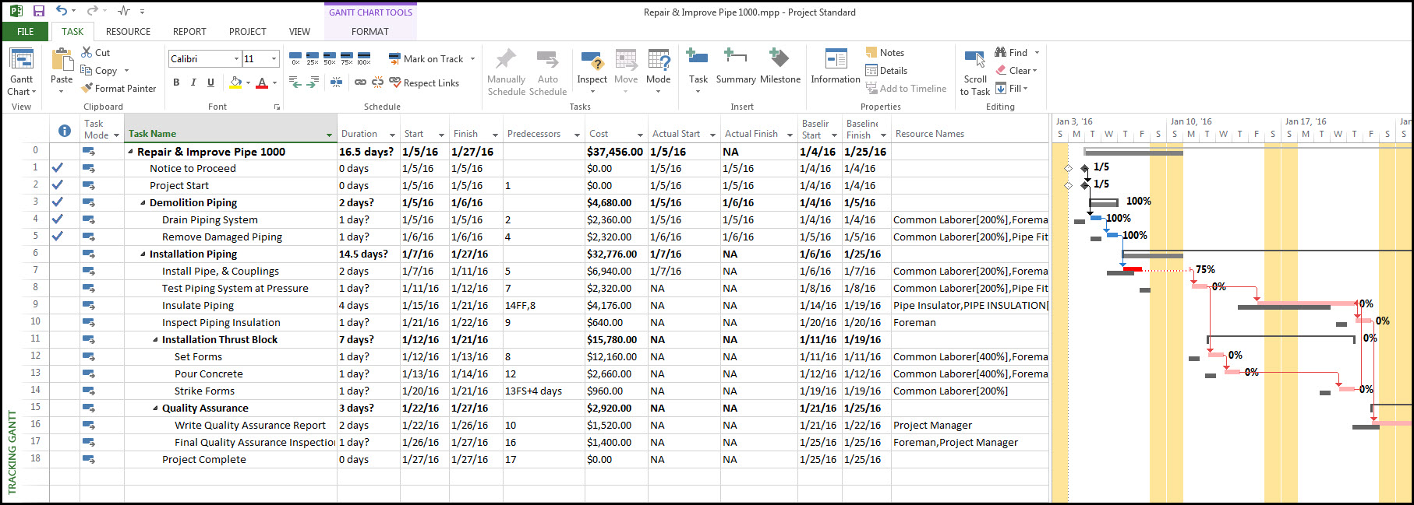
Task: Collapse the Quality Assurance summary task
Action: coord(156,409)
